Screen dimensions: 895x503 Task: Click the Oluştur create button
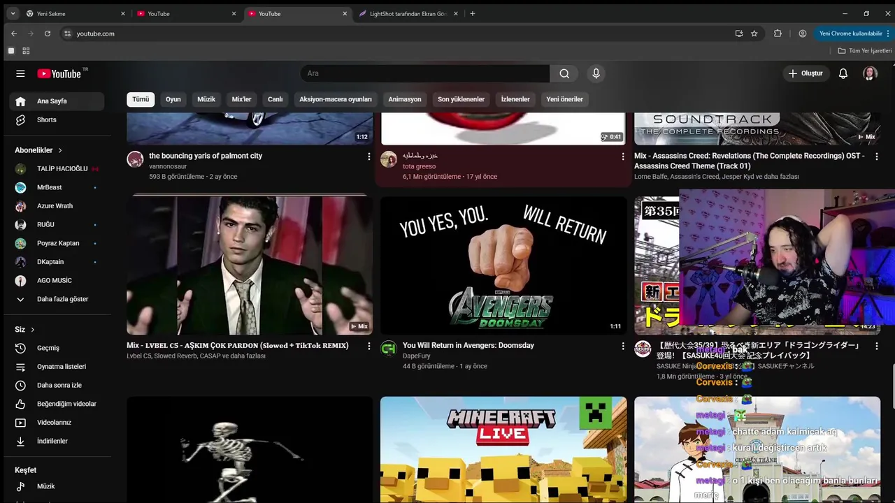click(805, 73)
